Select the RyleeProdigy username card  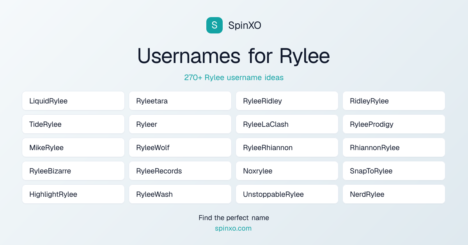(394, 124)
